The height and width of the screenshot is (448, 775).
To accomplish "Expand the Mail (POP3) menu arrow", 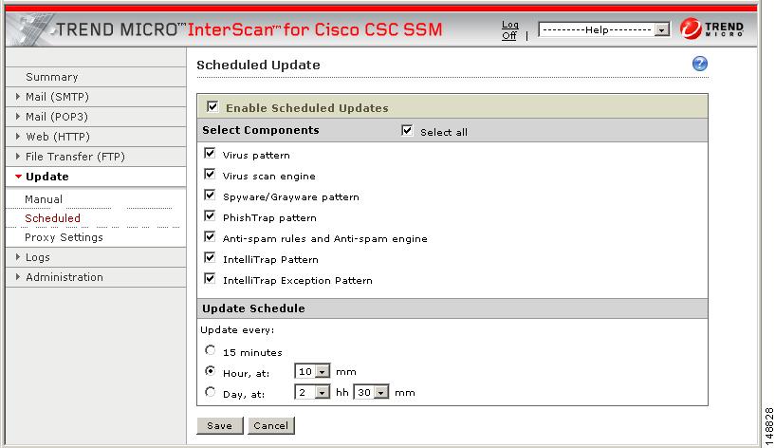I will 18,116.
